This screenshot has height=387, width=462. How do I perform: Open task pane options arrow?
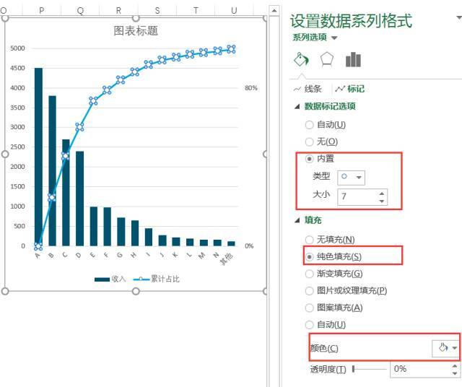pyautogui.click(x=459, y=18)
